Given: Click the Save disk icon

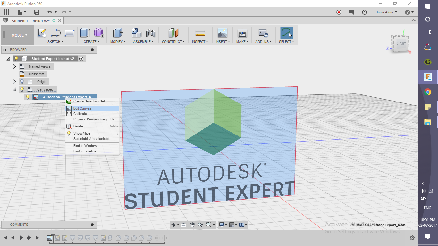Looking at the screenshot, I should coord(37,12).
